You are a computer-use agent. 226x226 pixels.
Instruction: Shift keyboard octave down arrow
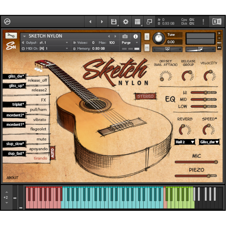click(x=7, y=203)
